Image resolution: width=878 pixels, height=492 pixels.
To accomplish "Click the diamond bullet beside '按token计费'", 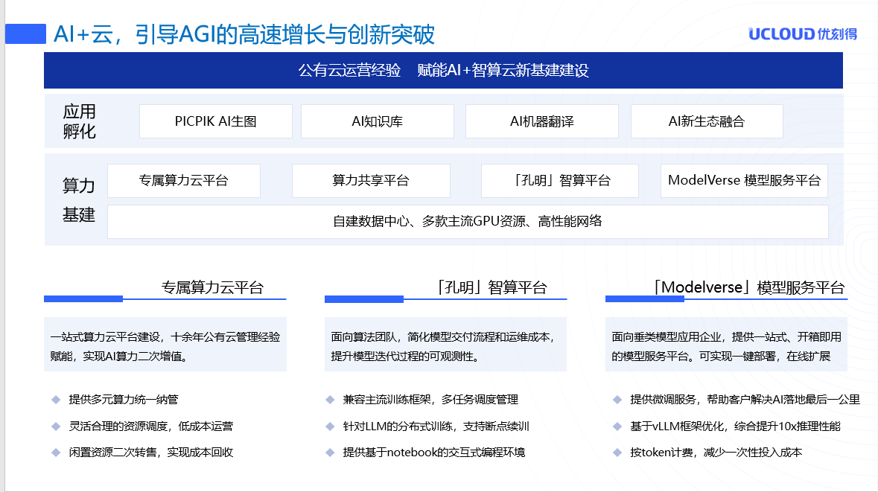I will (x=617, y=453).
